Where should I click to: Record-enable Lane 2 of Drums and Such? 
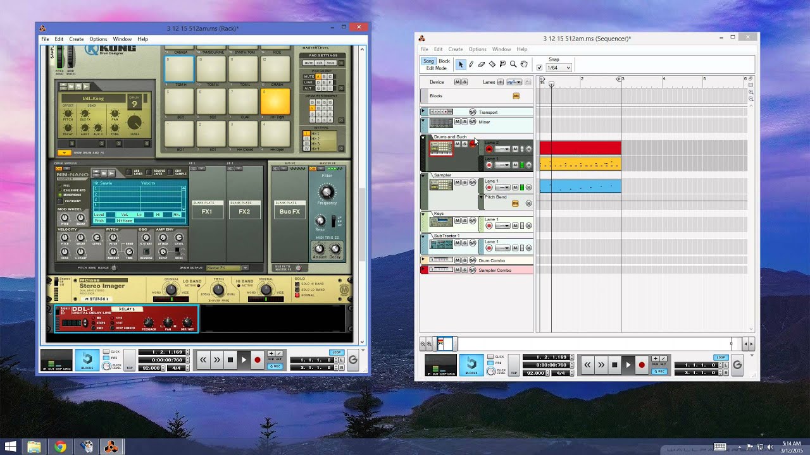[x=489, y=149]
